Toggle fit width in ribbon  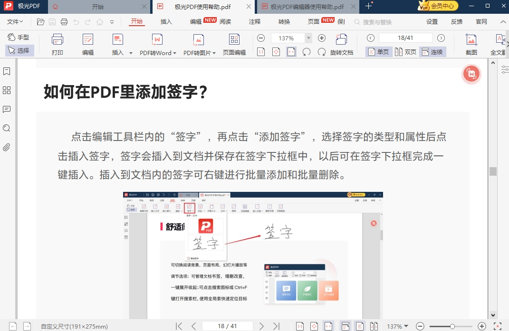(291, 52)
